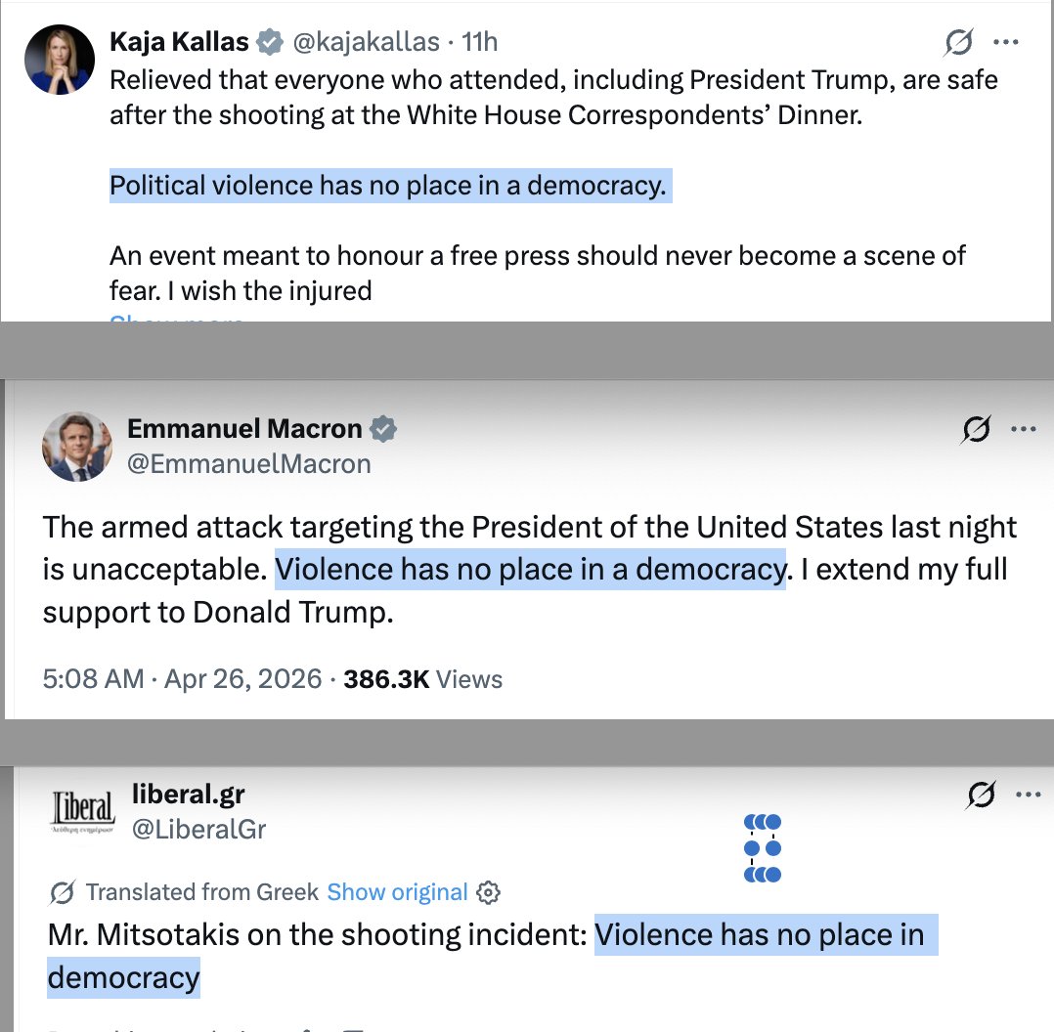Click the Liberal logo avatar
This screenshot has height=1032, width=1054.
83,811
